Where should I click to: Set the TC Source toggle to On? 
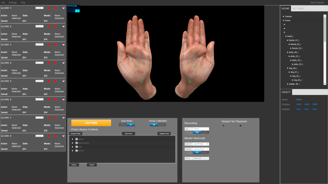click(205, 152)
